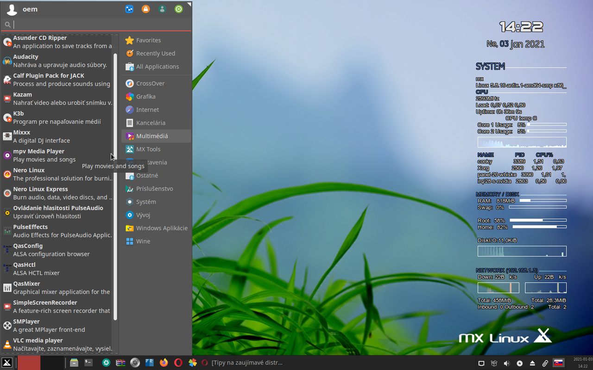Launch Opera from the taskbar launcher
The height and width of the screenshot is (370, 593).
[x=178, y=363]
